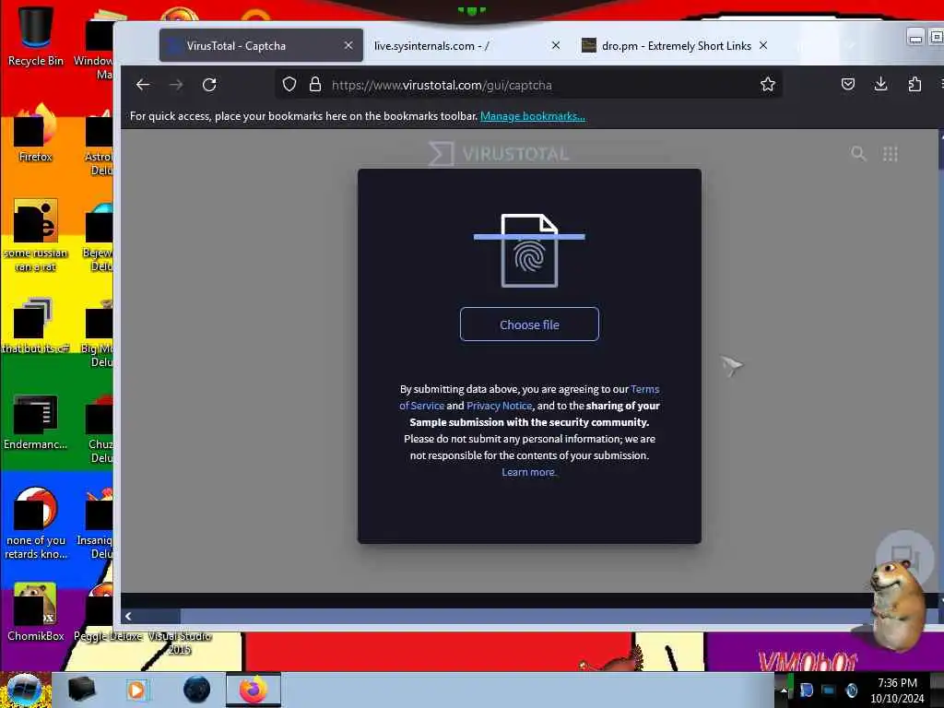Close the live.sysinternals.com tab
Viewport: 944px width, 708px height.
(x=556, y=46)
